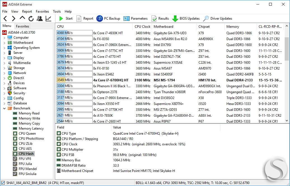
Task: Open the FPU VP8 benchmark
Action: (x=22, y=159)
